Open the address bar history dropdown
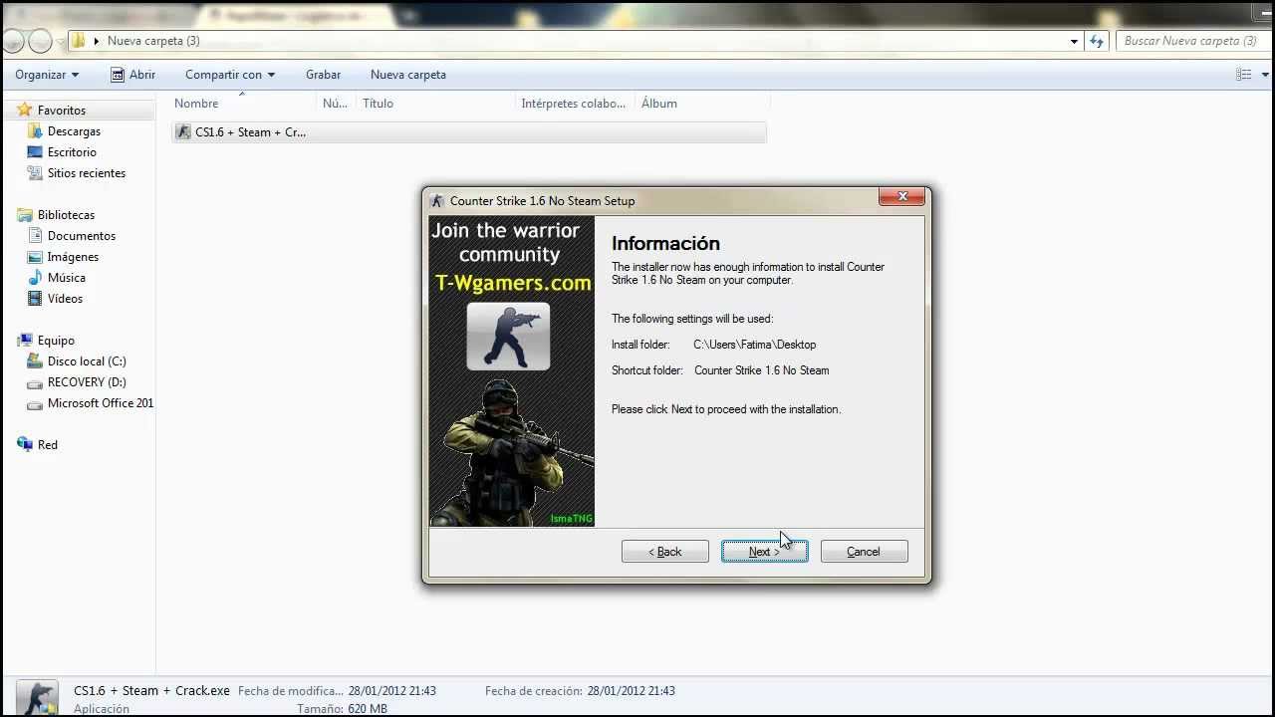Image resolution: width=1275 pixels, height=717 pixels. click(x=1074, y=41)
